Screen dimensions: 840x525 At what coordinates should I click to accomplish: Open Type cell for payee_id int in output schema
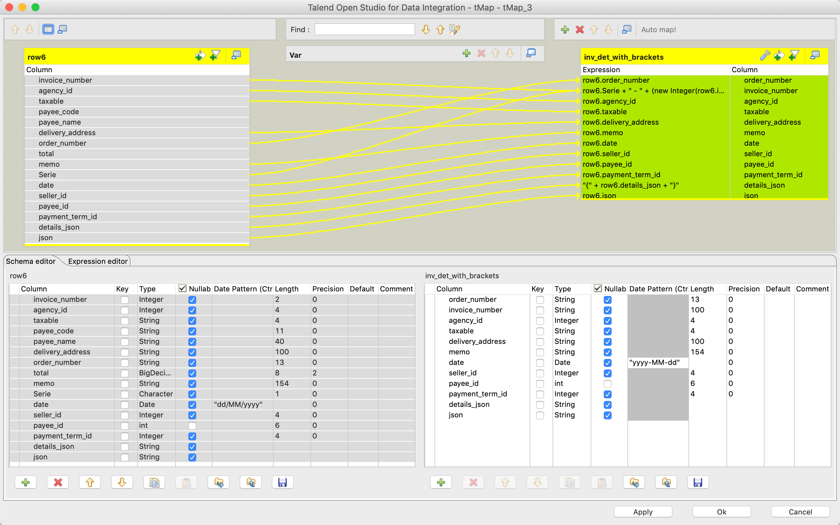(572, 383)
